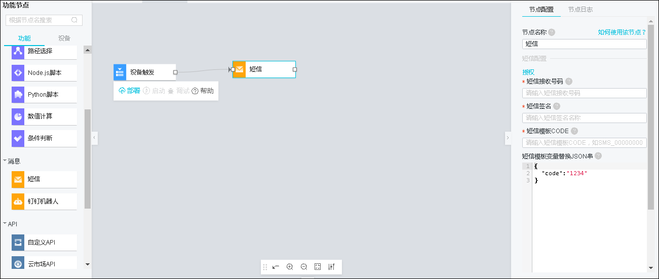Click the 授权 authorization link
Screen dimensions: 659x279
[528, 72]
